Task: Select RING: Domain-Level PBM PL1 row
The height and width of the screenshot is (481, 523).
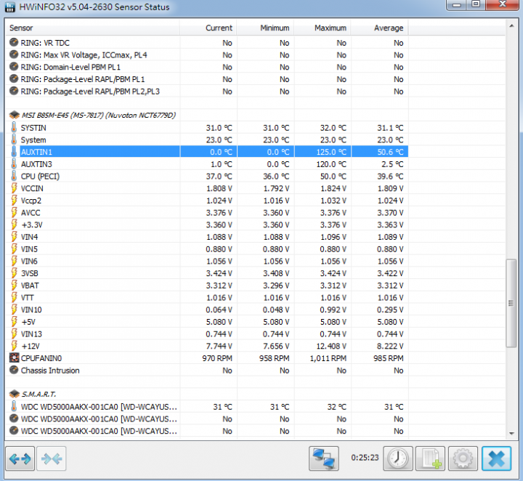Action: point(207,67)
